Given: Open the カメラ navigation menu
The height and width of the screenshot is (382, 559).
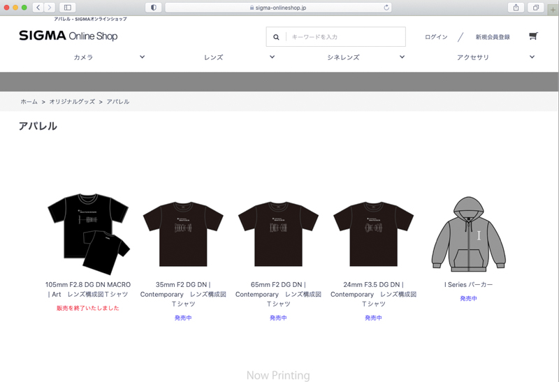Looking at the screenshot, I should (83, 57).
